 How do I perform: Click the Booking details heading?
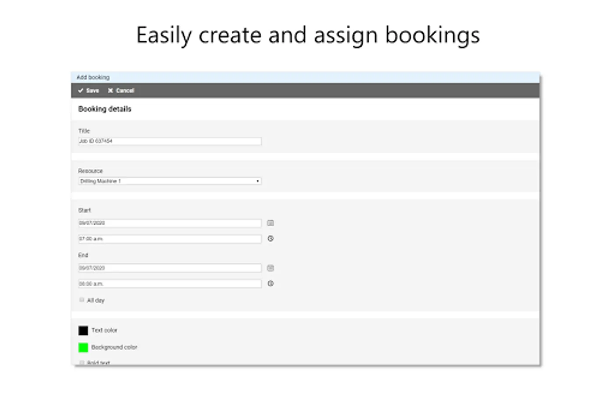104,109
